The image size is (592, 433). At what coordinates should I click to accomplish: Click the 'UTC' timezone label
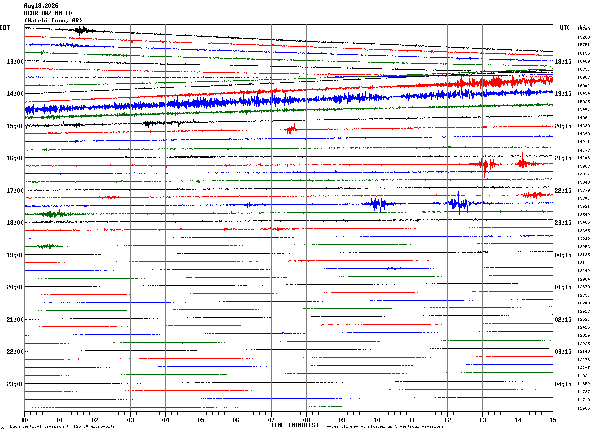[565, 28]
